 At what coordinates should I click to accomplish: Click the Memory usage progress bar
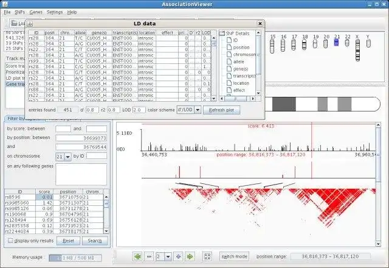tap(75, 258)
